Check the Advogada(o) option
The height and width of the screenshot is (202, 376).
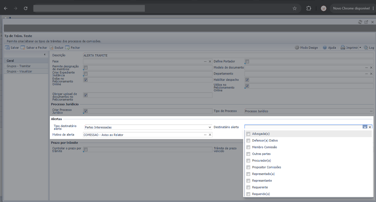[x=248, y=134]
